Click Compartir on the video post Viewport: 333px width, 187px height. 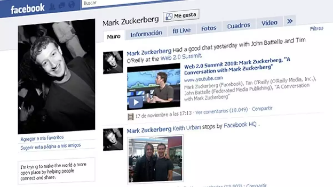tap(262, 109)
